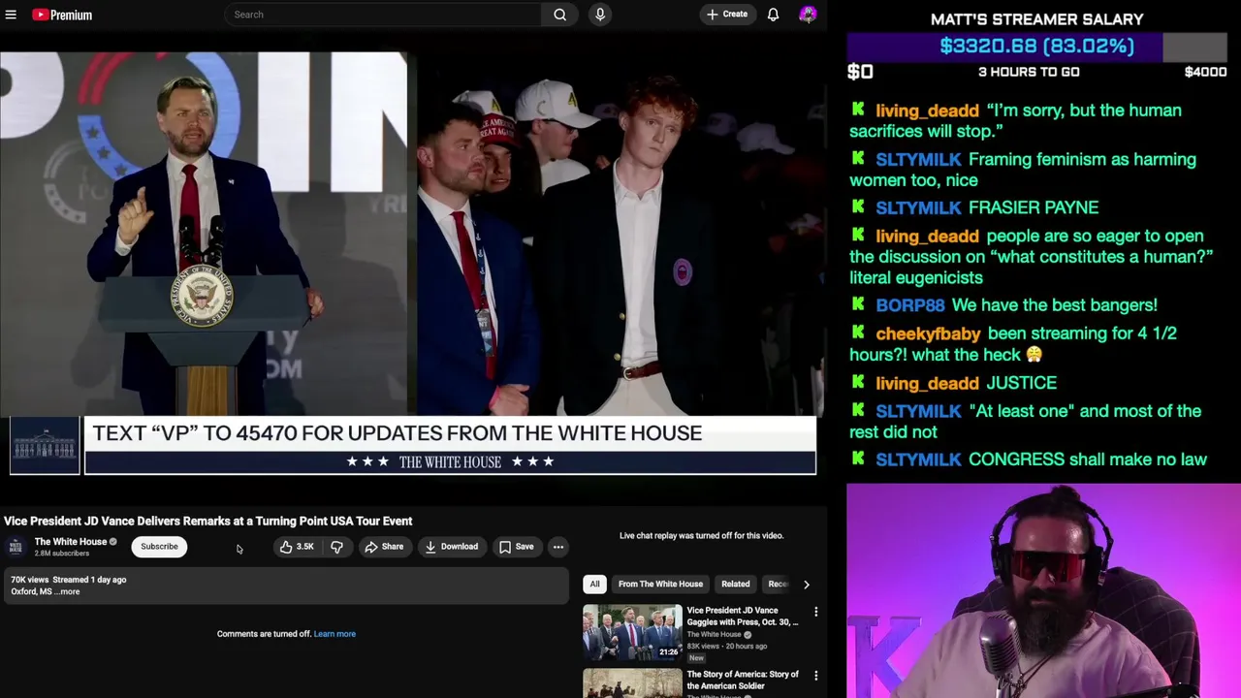Click the '3 HOURS TO GO' text

[1028, 72]
